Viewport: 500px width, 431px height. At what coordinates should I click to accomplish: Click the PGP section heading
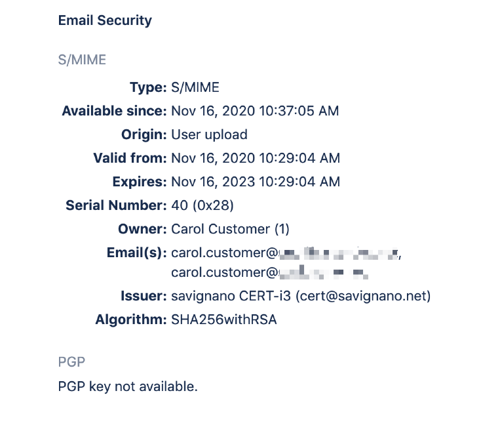click(71, 362)
